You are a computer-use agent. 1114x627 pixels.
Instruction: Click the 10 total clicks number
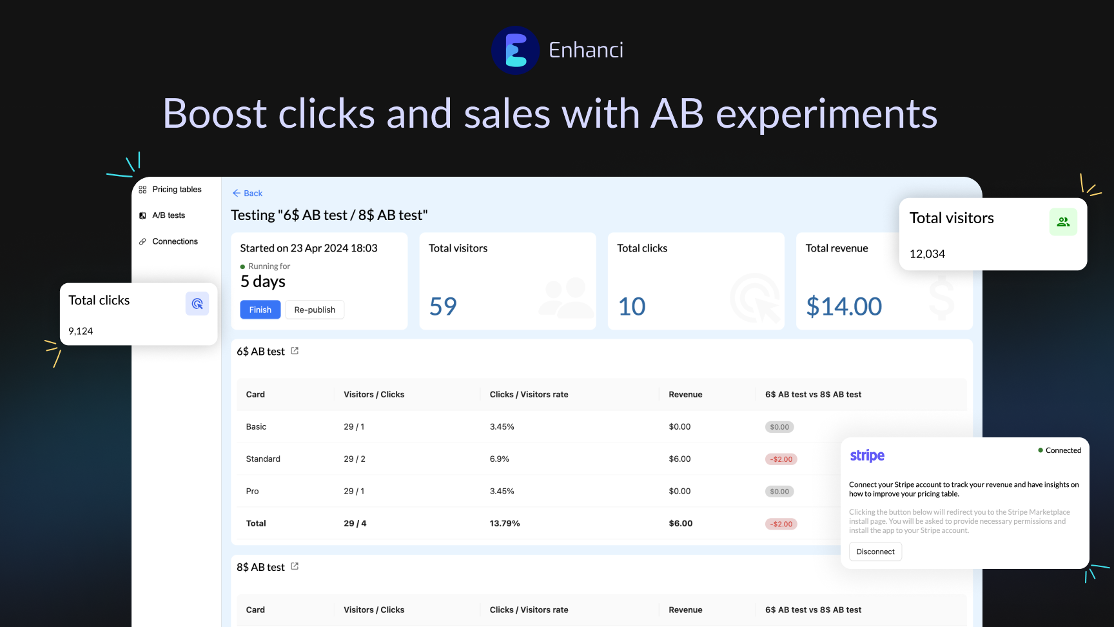pos(632,306)
